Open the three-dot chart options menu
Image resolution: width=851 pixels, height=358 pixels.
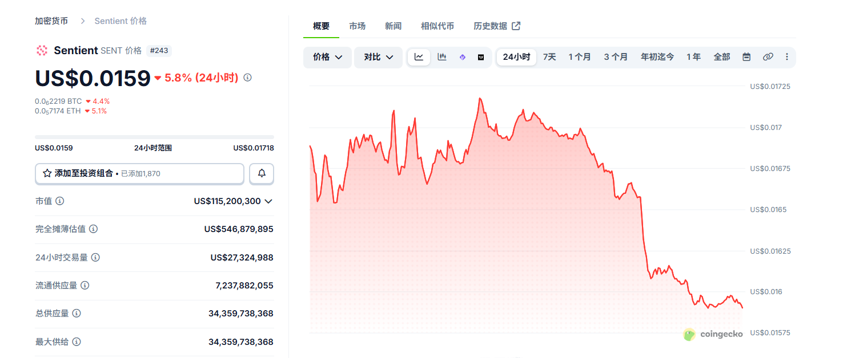click(787, 57)
